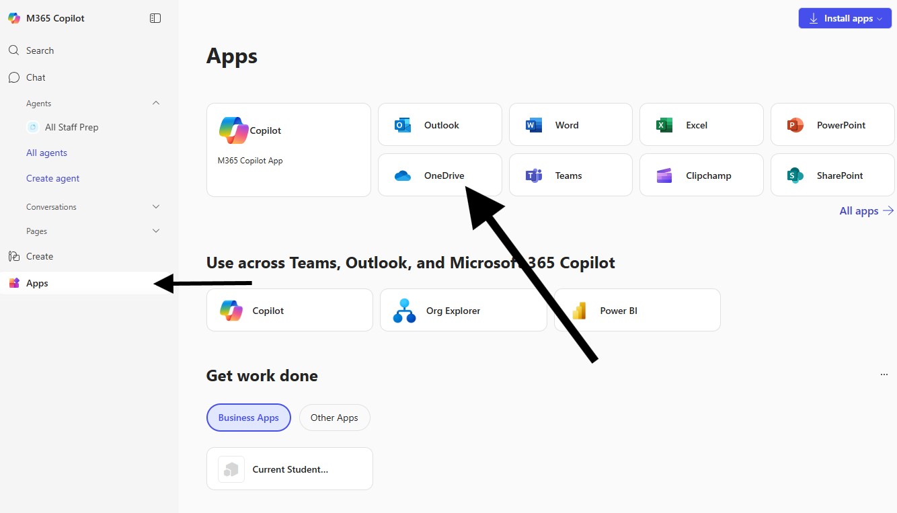The height and width of the screenshot is (513, 897).
Task: Launch Word from the apps grid
Action: pyautogui.click(x=570, y=125)
